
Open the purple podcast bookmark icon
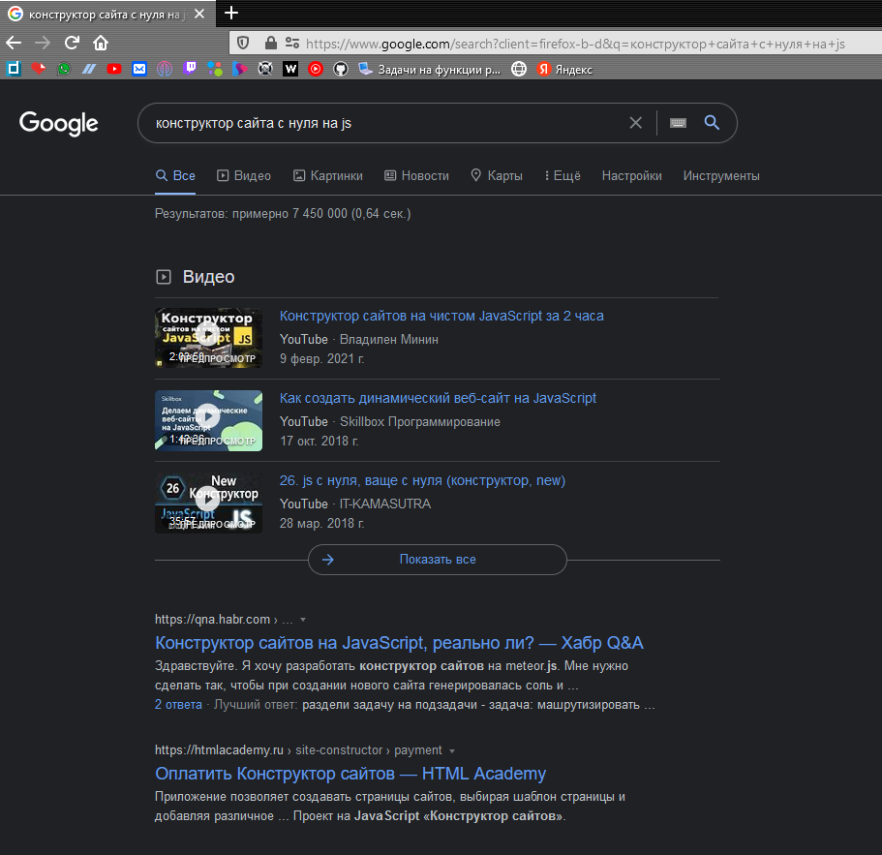tap(165, 69)
